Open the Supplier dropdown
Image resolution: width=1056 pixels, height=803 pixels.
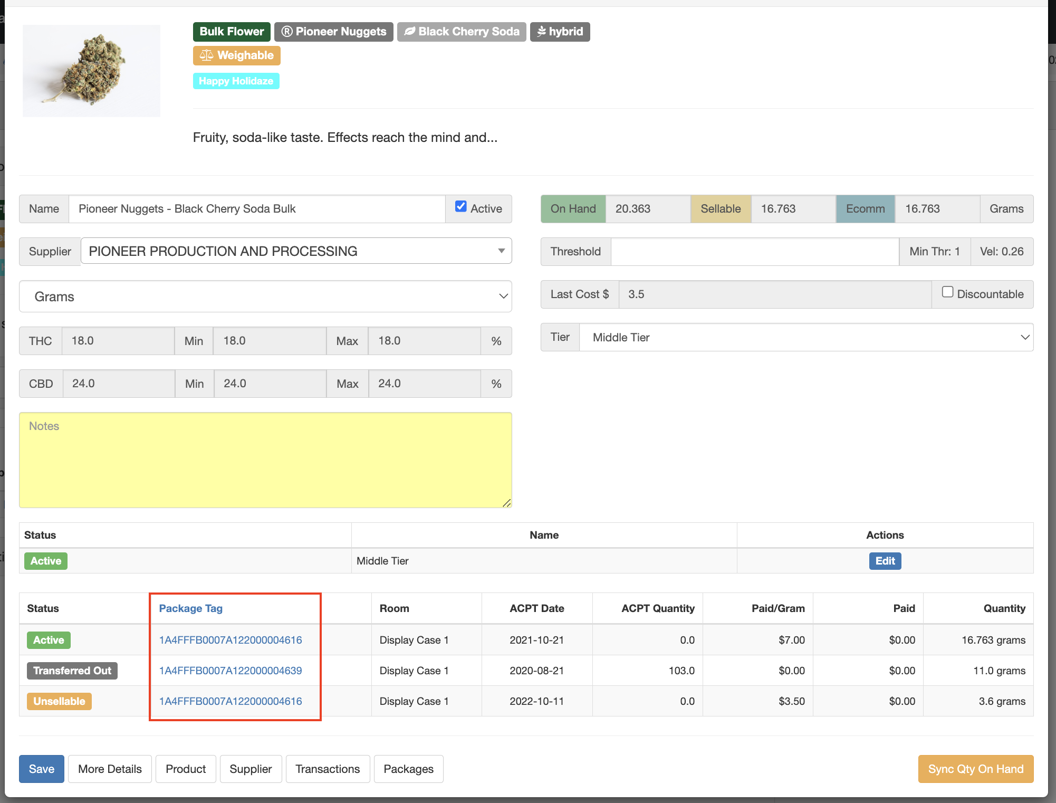click(x=296, y=251)
